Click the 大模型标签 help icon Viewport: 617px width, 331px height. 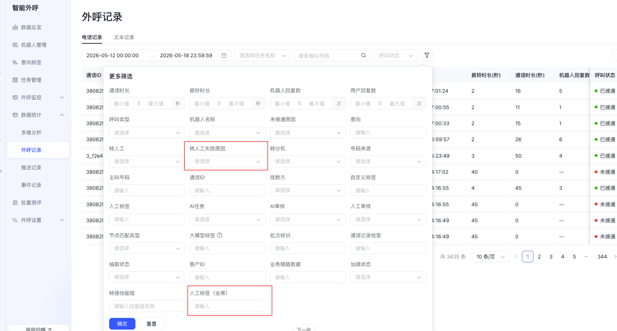[x=220, y=235]
